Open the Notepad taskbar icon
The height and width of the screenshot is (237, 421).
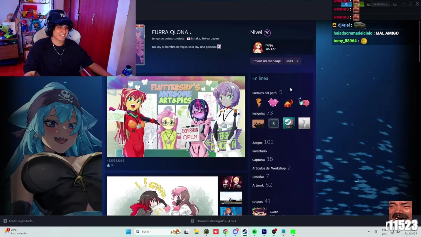pyautogui.click(x=283, y=232)
